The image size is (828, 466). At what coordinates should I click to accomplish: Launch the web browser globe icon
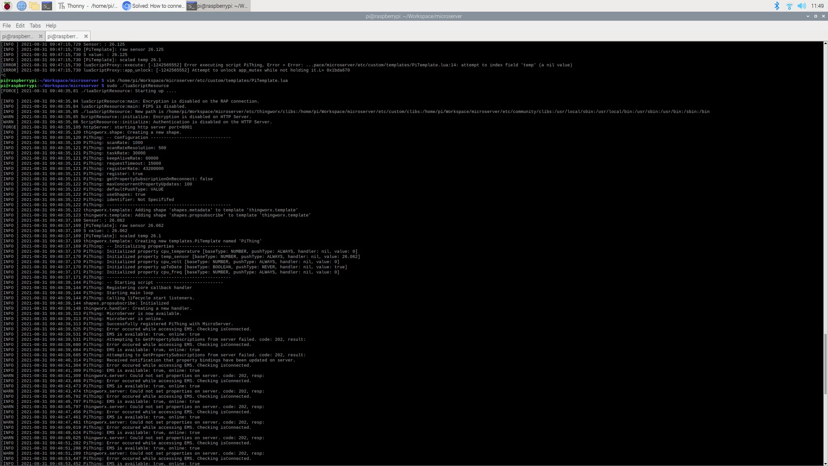point(21,6)
